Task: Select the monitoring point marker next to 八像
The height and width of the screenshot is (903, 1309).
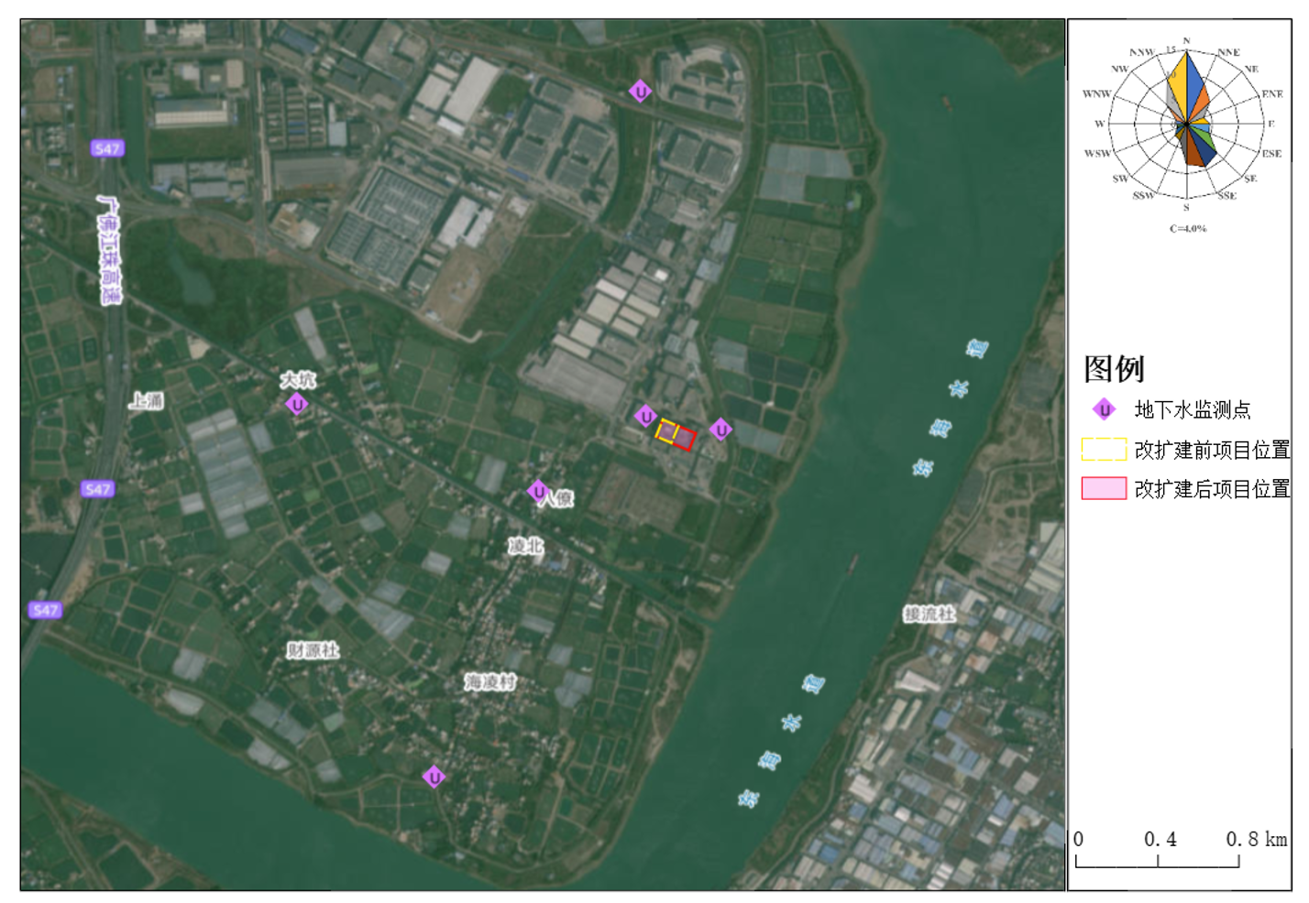Action: coord(538,492)
